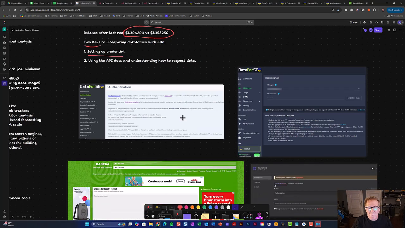Open the more options ellipsis menu
Screen dimensions: 405x228
point(400,30)
